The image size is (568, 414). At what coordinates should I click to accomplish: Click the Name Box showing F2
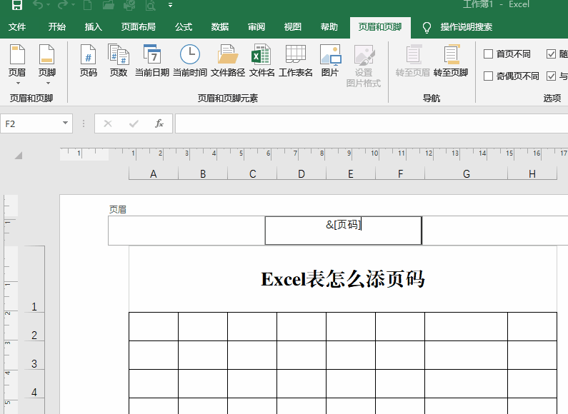[31, 123]
